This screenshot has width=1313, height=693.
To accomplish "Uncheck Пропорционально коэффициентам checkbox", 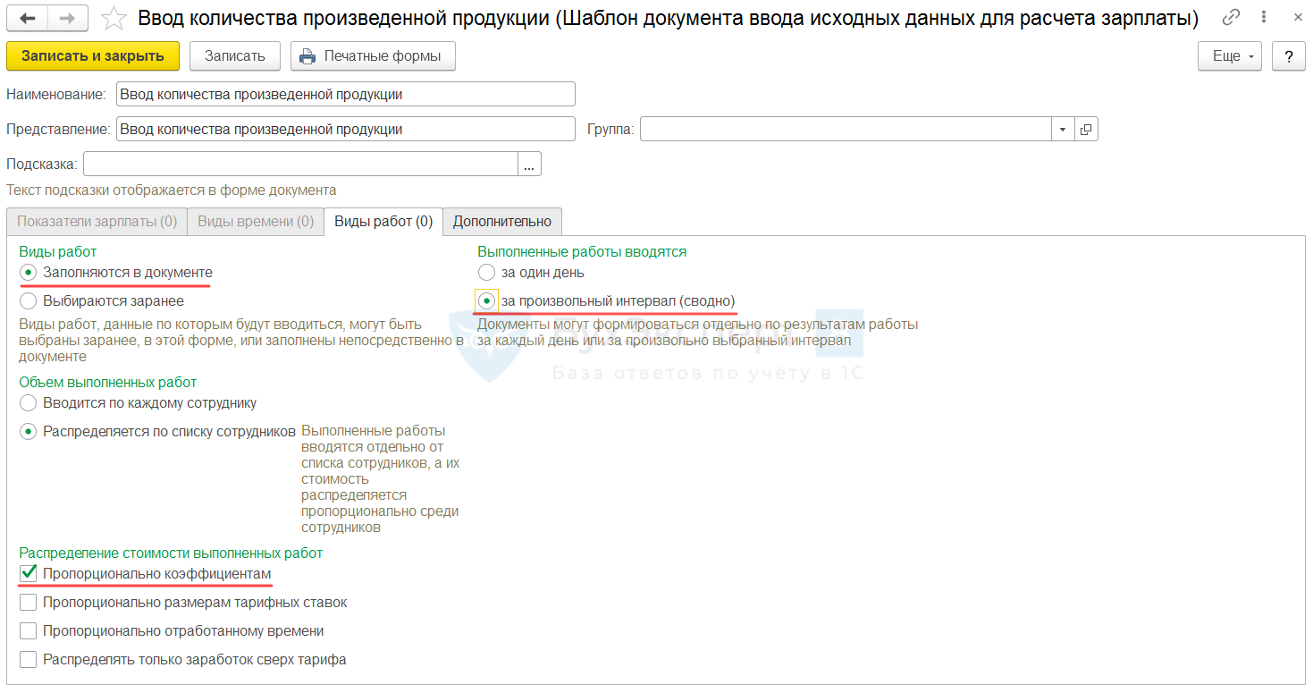I will 29,573.
